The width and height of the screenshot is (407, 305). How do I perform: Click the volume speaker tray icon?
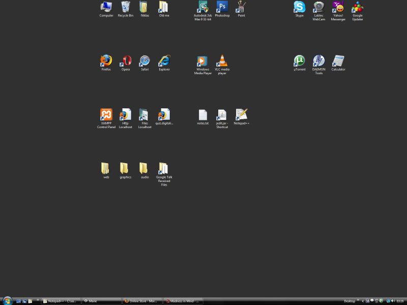coord(393,301)
